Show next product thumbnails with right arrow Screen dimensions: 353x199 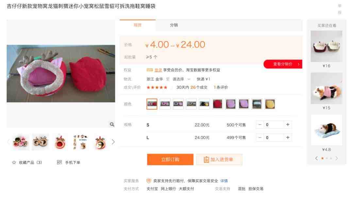(x=113, y=142)
